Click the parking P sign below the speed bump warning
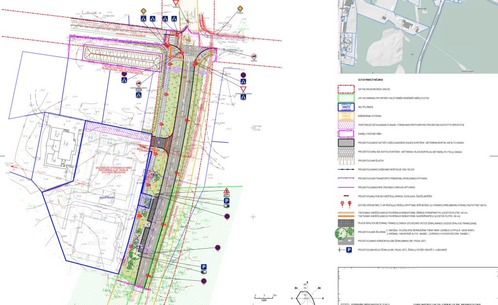The image size is (498, 305). 227,201
